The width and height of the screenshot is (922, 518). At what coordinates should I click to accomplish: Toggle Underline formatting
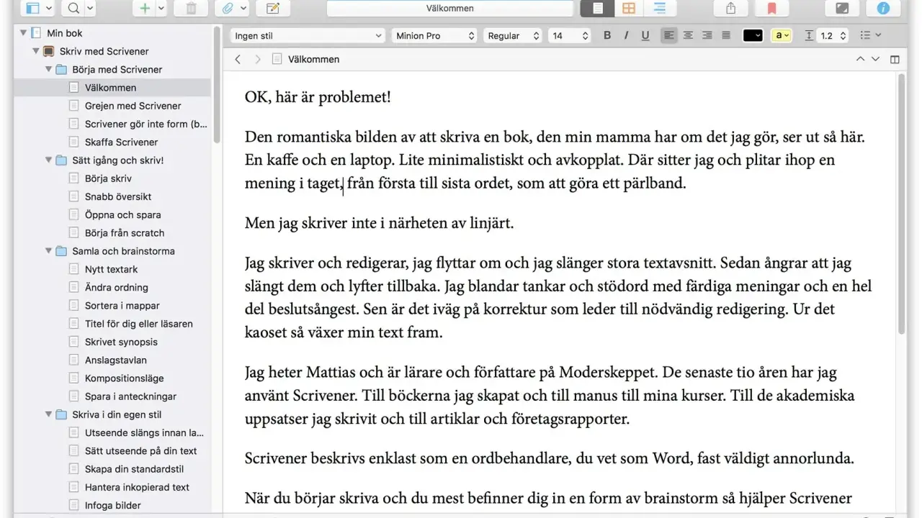(645, 36)
